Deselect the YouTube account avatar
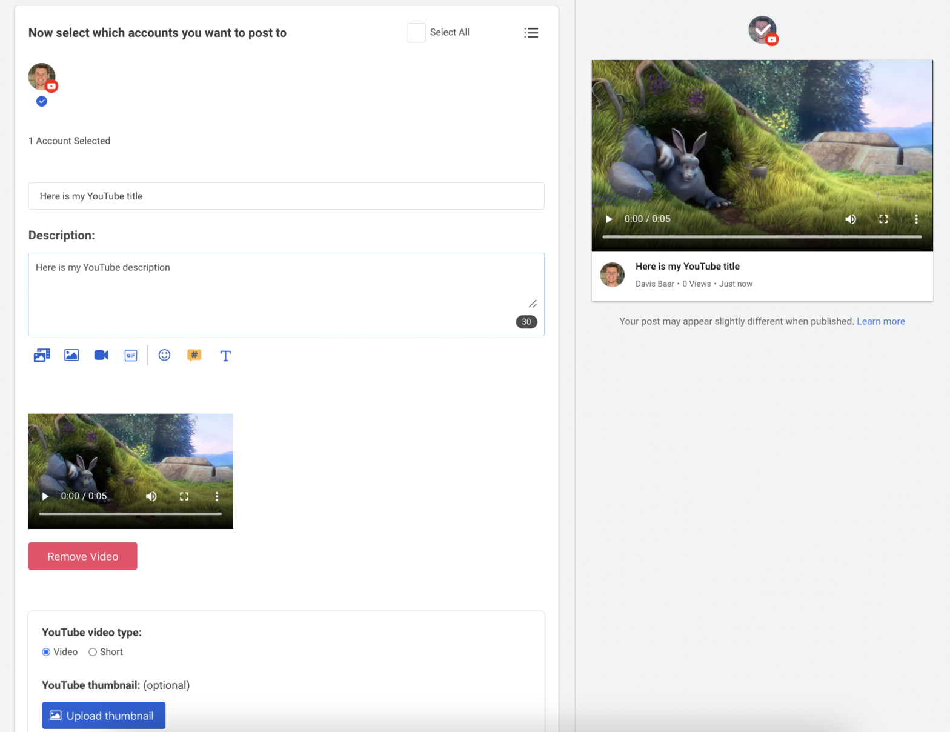 click(42, 77)
